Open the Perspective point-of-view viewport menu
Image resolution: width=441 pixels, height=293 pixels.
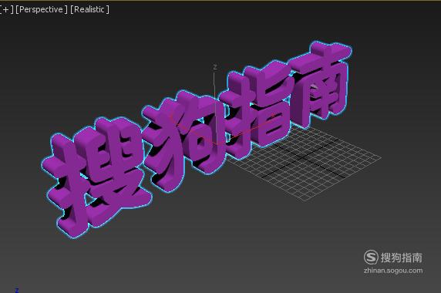click(x=42, y=9)
